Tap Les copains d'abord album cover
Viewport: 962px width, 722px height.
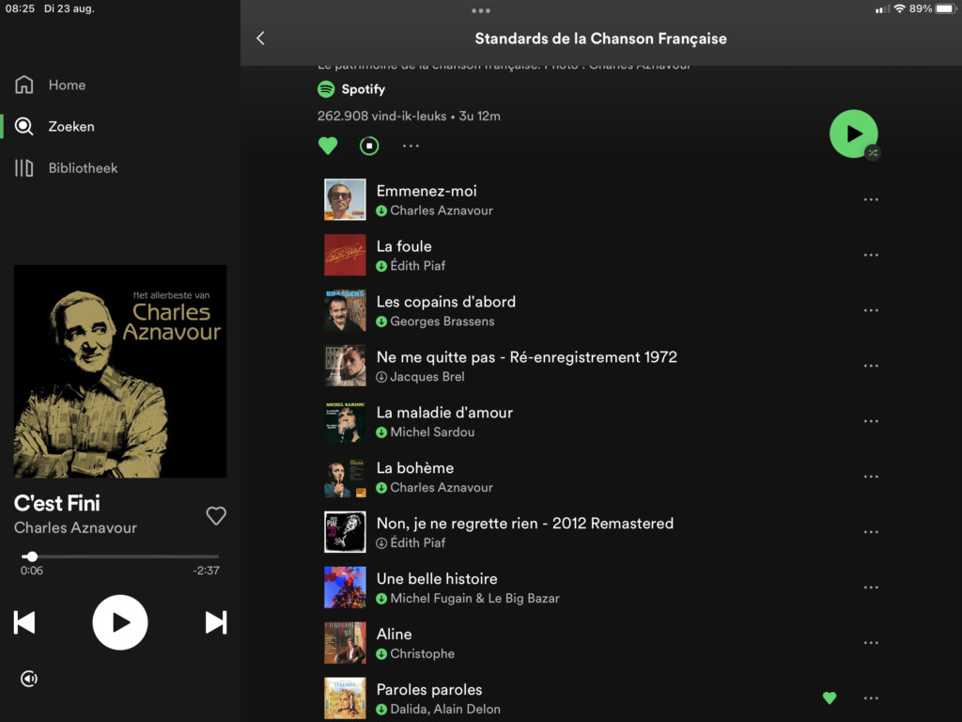(x=345, y=310)
